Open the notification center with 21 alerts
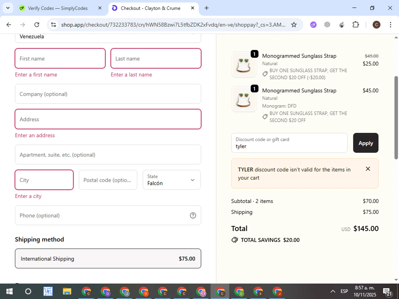 (x=388, y=292)
